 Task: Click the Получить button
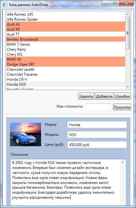click(x=122, y=107)
